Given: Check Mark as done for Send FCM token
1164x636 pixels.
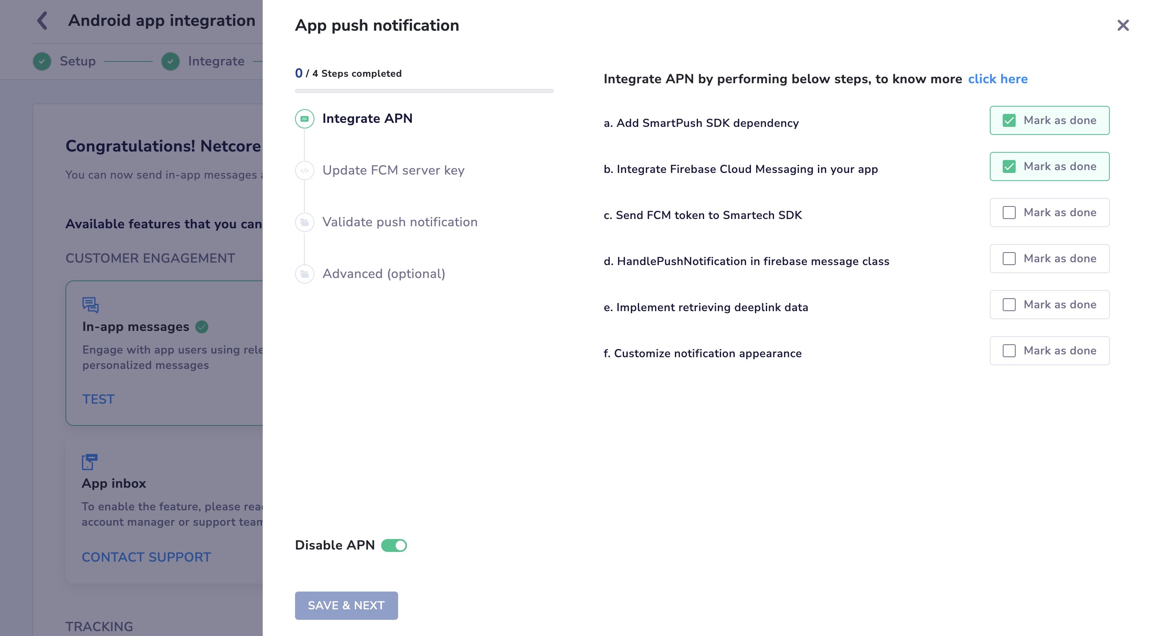Looking at the screenshot, I should 1008,213.
